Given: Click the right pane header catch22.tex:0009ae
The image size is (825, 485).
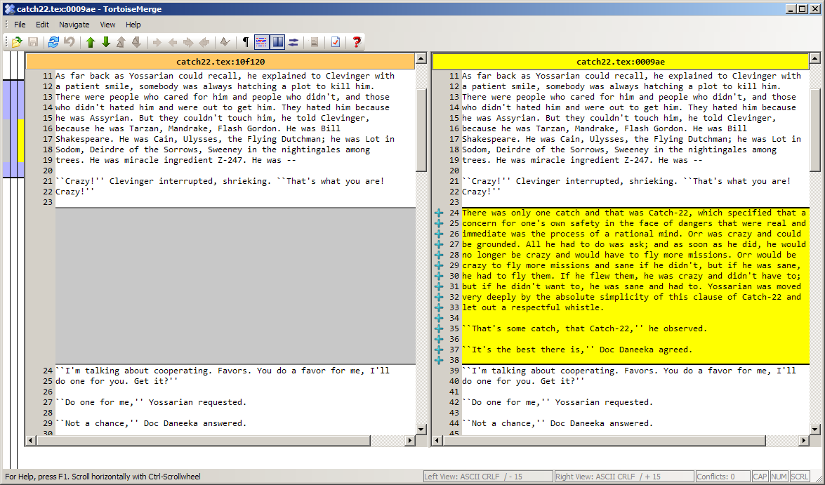Looking at the screenshot, I should pyautogui.click(x=621, y=62).
